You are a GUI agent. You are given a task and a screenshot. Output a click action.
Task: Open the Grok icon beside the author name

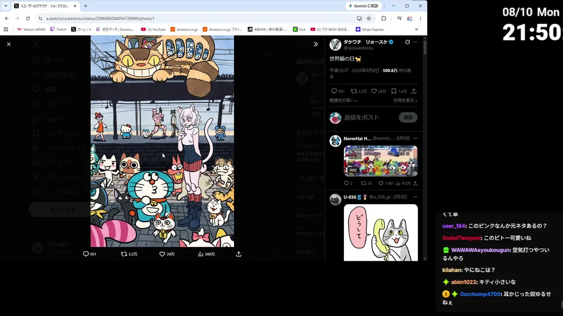[x=407, y=42]
